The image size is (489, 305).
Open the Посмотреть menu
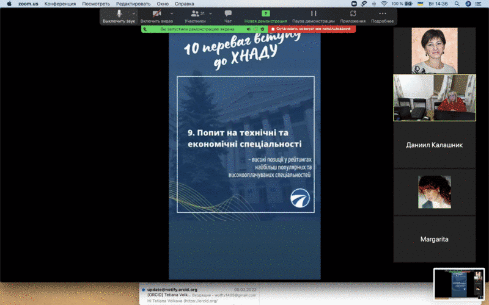coord(96,4)
